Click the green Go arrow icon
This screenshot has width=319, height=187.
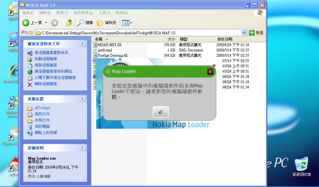pos(251,32)
